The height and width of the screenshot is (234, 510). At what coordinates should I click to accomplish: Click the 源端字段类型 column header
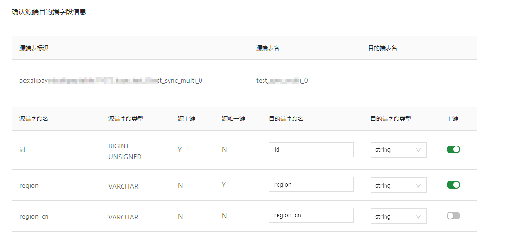(125, 119)
